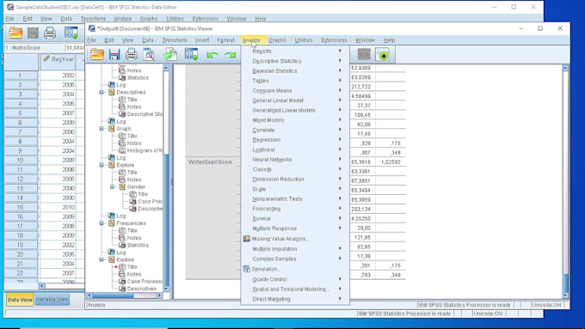This screenshot has width=585, height=329.
Task: Select Descriptive Statistics item in outline
Action: [x=145, y=114]
